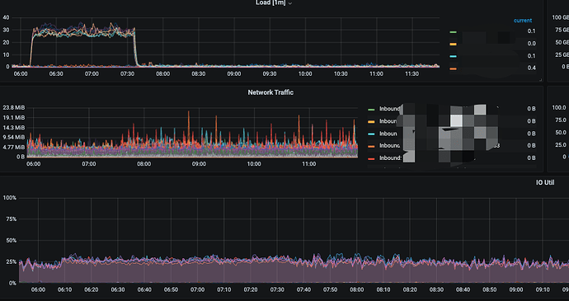Click the cyan legend swatch in the Load panel
The image size is (569, 301).
[453, 56]
